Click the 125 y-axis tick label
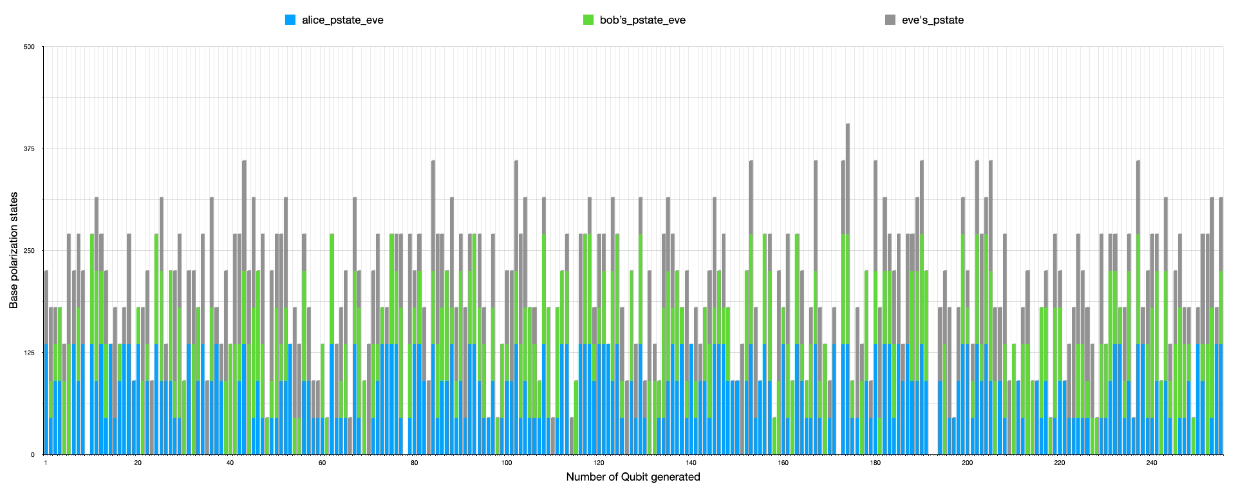The width and height of the screenshot is (1242, 489). (x=29, y=353)
